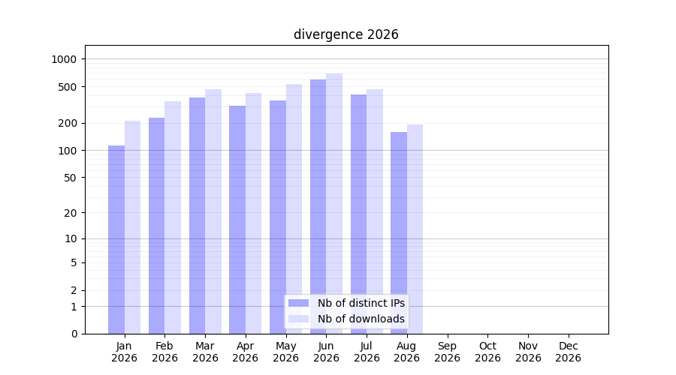Select the Apr 2026 downloads bar
676x375 pixels.
point(254,214)
